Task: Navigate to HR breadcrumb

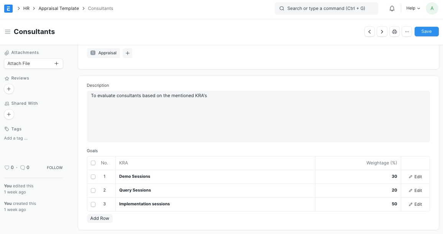Action: [x=26, y=8]
